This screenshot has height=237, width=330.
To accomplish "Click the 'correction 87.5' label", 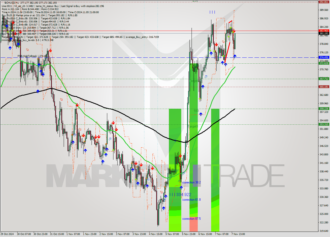I will (191, 219).
